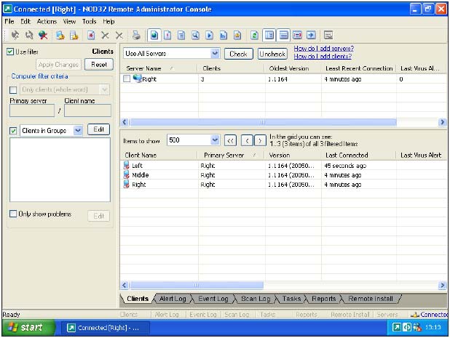Toggle the server pane layout toolbar icon

tap(283, 35)
